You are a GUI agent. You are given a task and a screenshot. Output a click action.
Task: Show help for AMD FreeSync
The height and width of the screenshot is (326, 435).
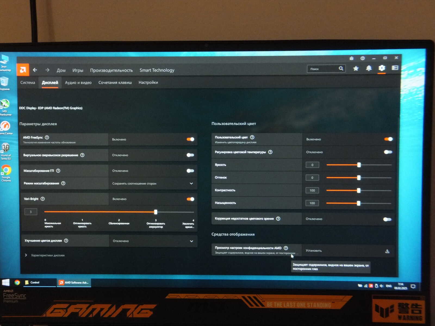point(47,137)
